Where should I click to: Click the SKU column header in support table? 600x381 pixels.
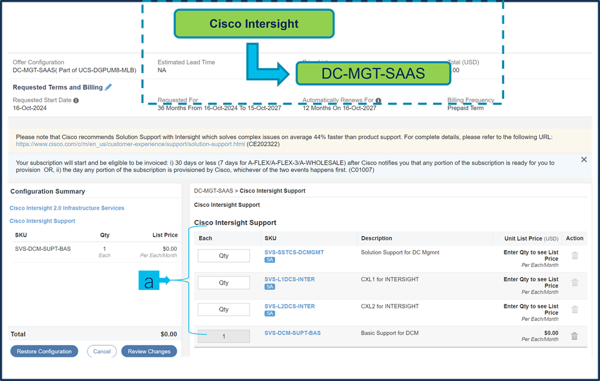(270, 238)
